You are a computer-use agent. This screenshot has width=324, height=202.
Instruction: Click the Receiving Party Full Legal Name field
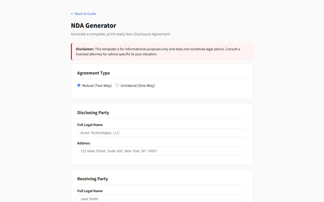[162, 199]
